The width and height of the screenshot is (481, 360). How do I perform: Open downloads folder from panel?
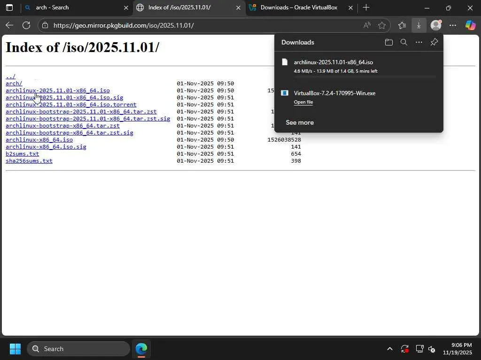click(x=388, y=42)
